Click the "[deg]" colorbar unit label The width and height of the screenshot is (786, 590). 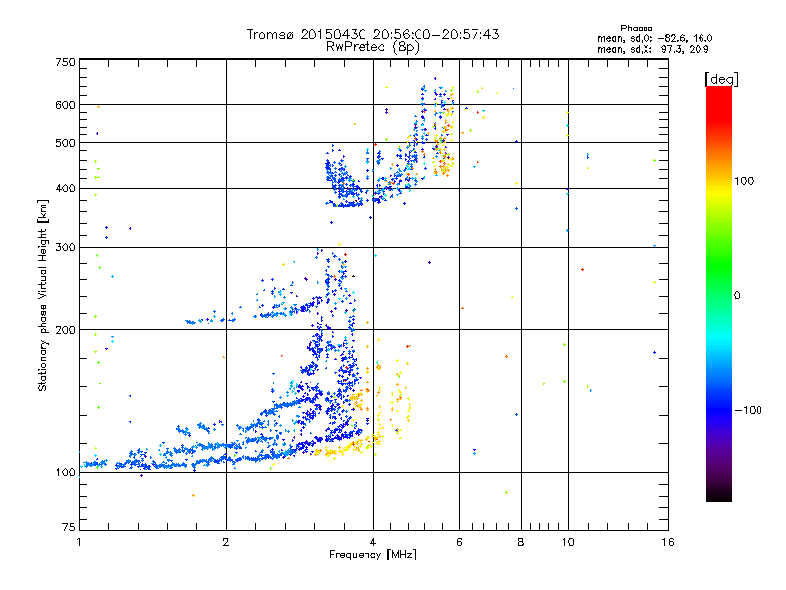721,79
